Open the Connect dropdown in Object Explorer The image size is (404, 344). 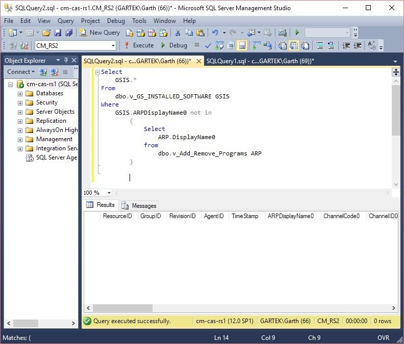20,72
